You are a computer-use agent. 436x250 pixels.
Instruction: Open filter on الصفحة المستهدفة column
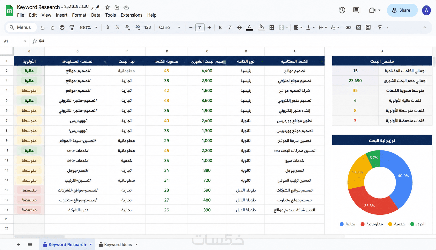pos(105,62)
